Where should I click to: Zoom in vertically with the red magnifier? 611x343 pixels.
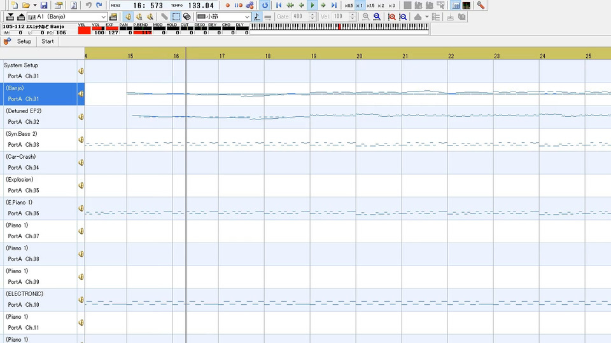click(x=391, y=17)
